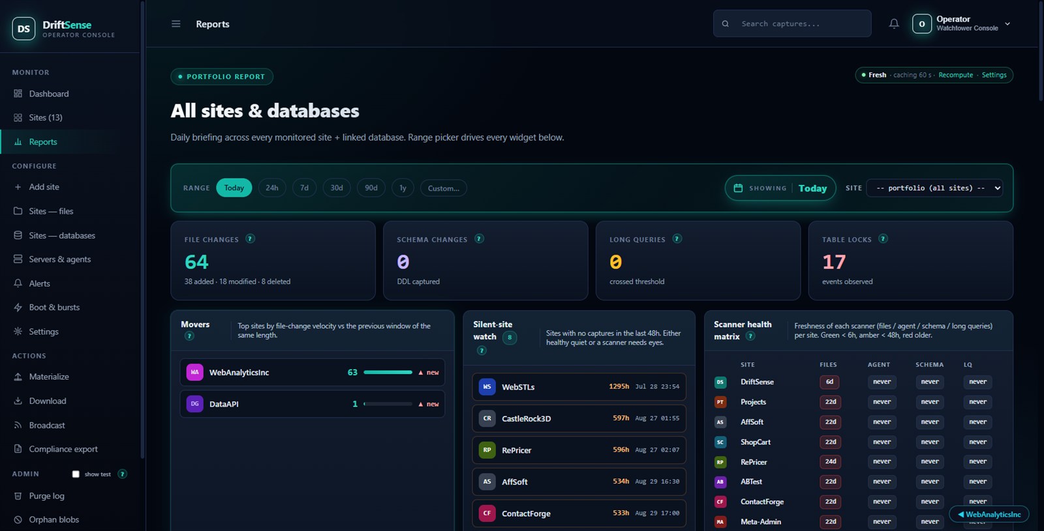
Task: Select the 90d range pill
Action: pos(371,188)
